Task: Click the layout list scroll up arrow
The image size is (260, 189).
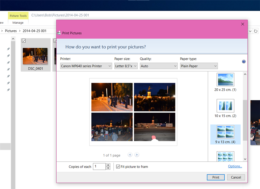Action: (x=245, y=74)
